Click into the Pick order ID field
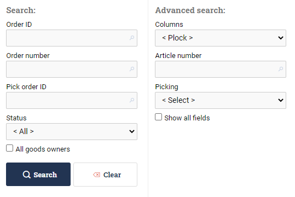The image size is (295, 197). click(72, 100)
